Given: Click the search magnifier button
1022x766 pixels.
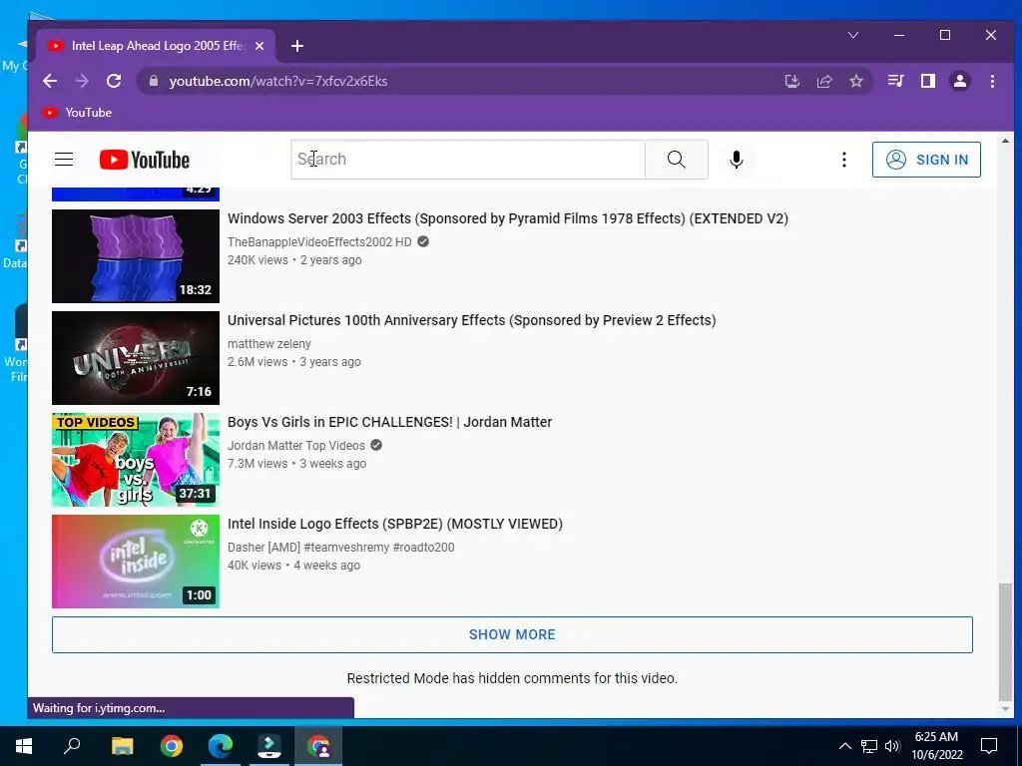Looking at the screenshot, I should click(676, 159).
